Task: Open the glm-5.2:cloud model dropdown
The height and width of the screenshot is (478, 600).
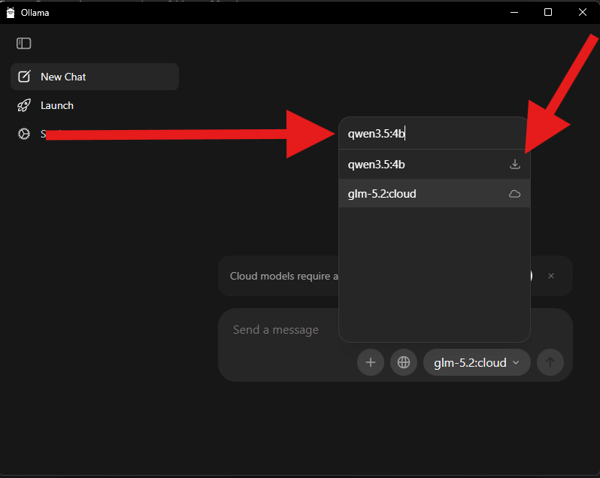Action: coord(477,362)
